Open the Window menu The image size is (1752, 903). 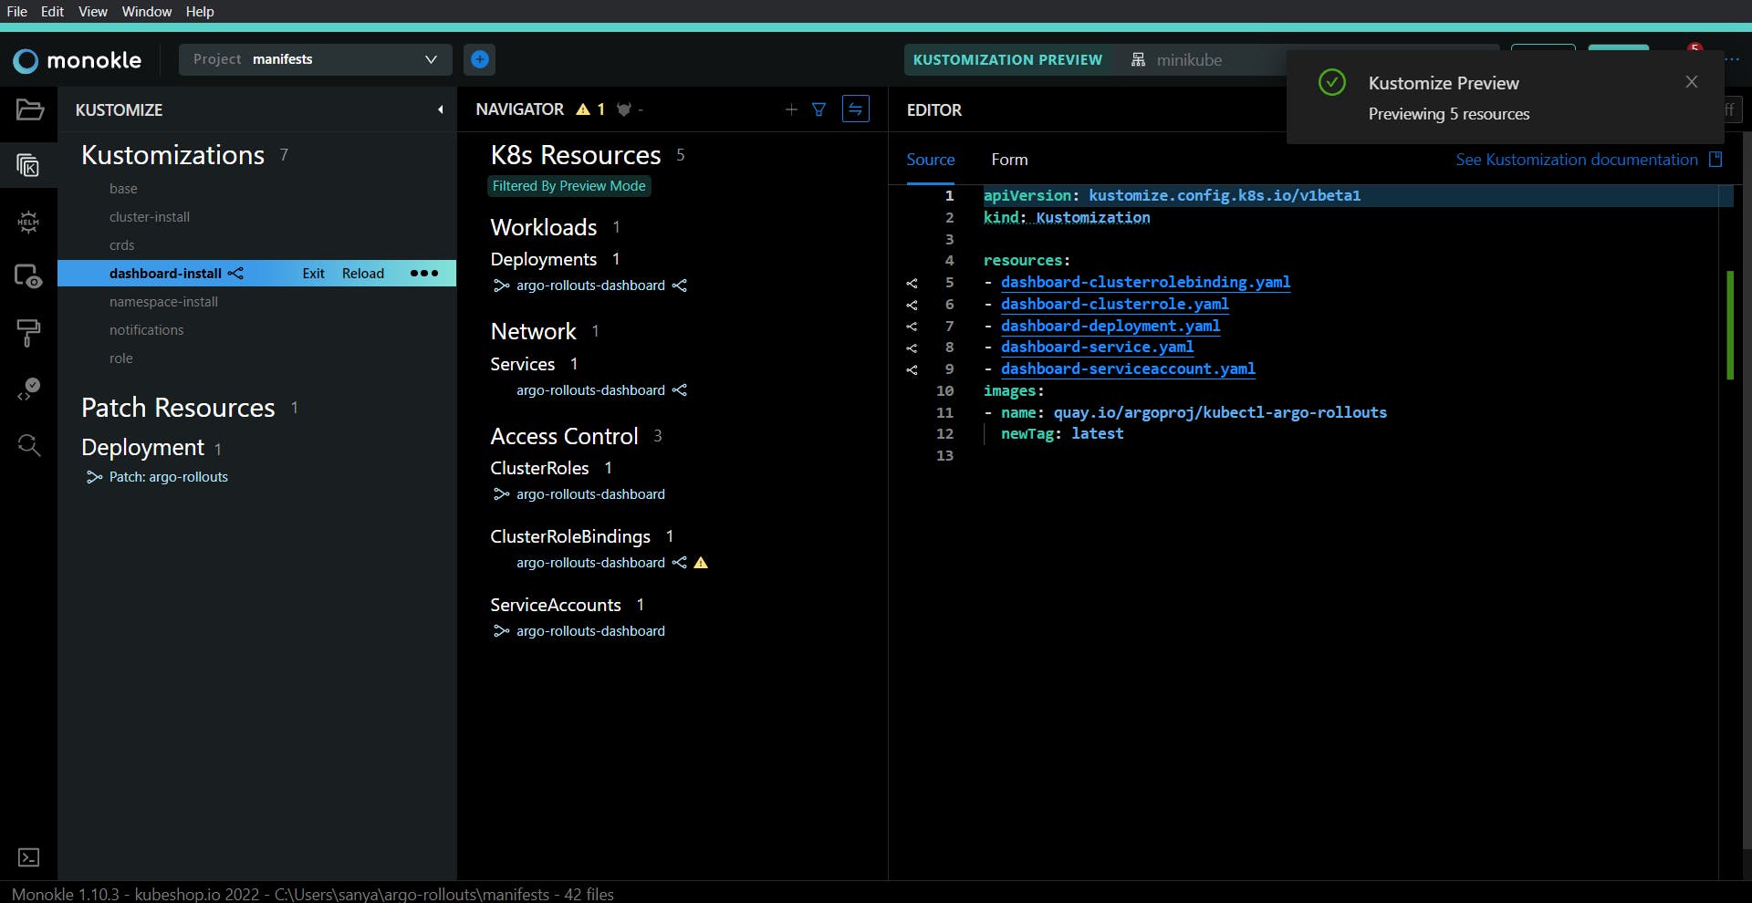146,11
